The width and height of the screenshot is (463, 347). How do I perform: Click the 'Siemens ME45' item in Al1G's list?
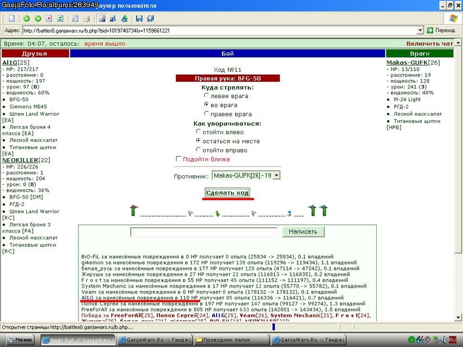click(28, 106)
